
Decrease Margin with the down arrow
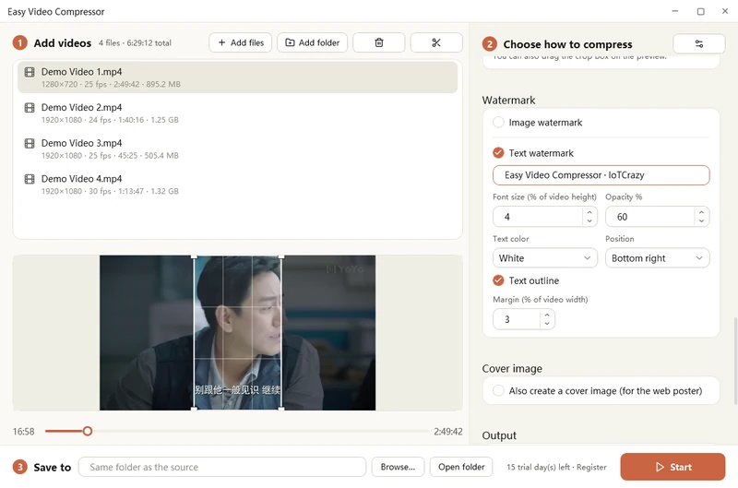point(547,323)
